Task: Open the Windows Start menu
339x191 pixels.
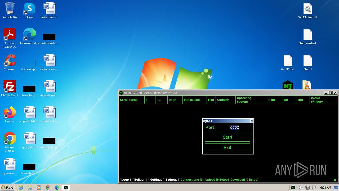Action: tap(7, 188)
